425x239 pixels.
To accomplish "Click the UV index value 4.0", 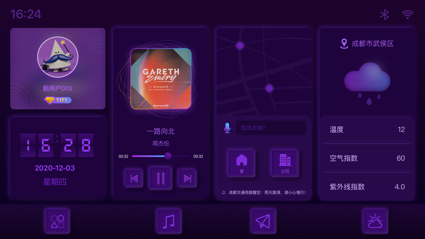I will point(400,187).
